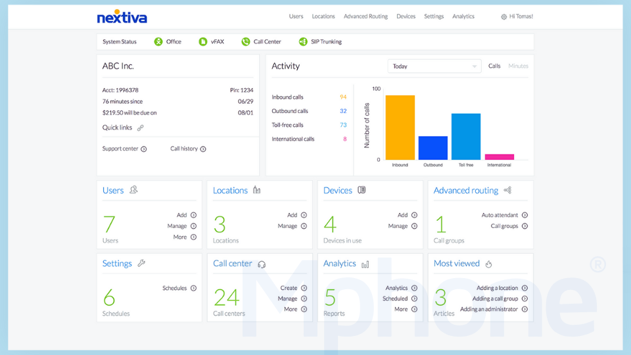Image resolution: width=631 pixels, height=355 pixels.
Task: Open the Devices card heading
Action: click(x=338, y=191)
